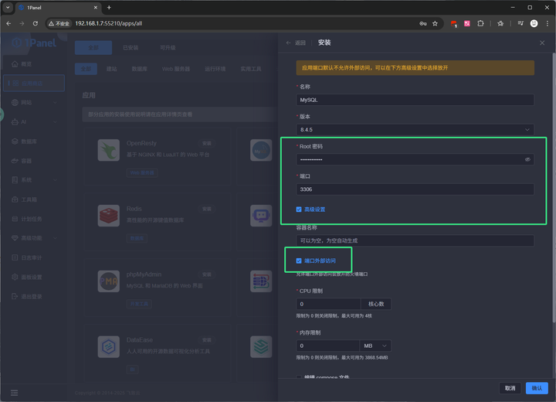Viewport: 556px width, 402px height.
Task: Open the 工具箱 sidebar icon
Action: (15, 199)
